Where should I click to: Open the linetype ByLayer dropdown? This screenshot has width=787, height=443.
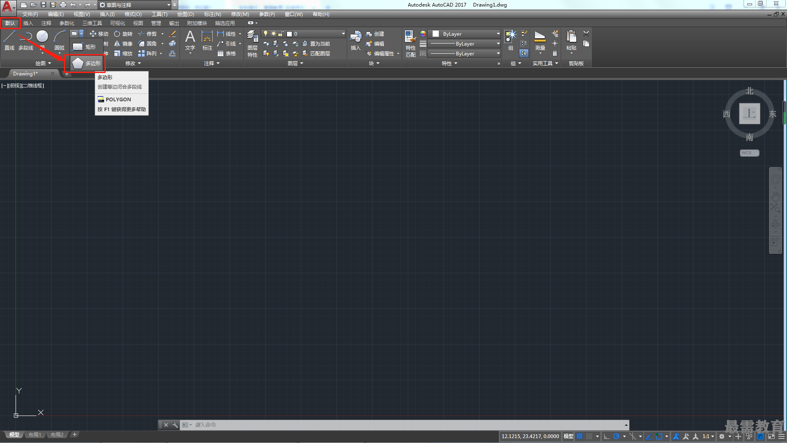click(x=464, y=54)
